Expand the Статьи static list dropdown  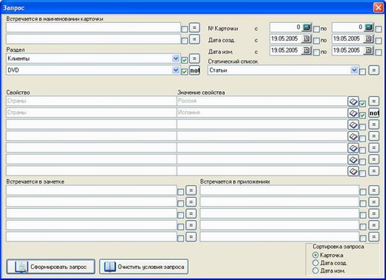(354, 70)
